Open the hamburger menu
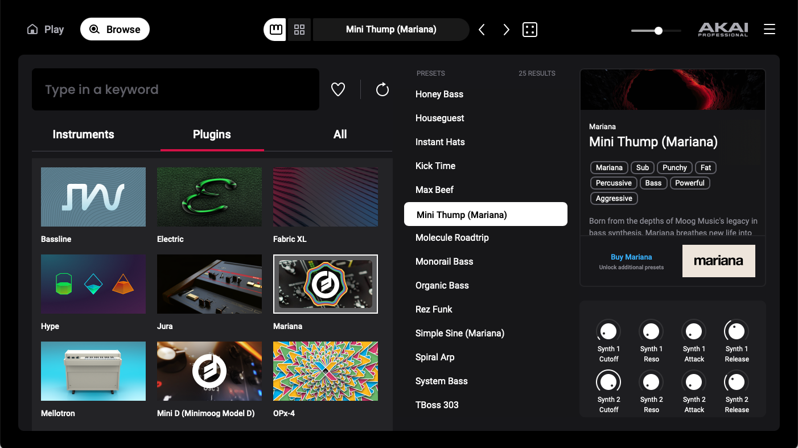 [x=770, y=29]
